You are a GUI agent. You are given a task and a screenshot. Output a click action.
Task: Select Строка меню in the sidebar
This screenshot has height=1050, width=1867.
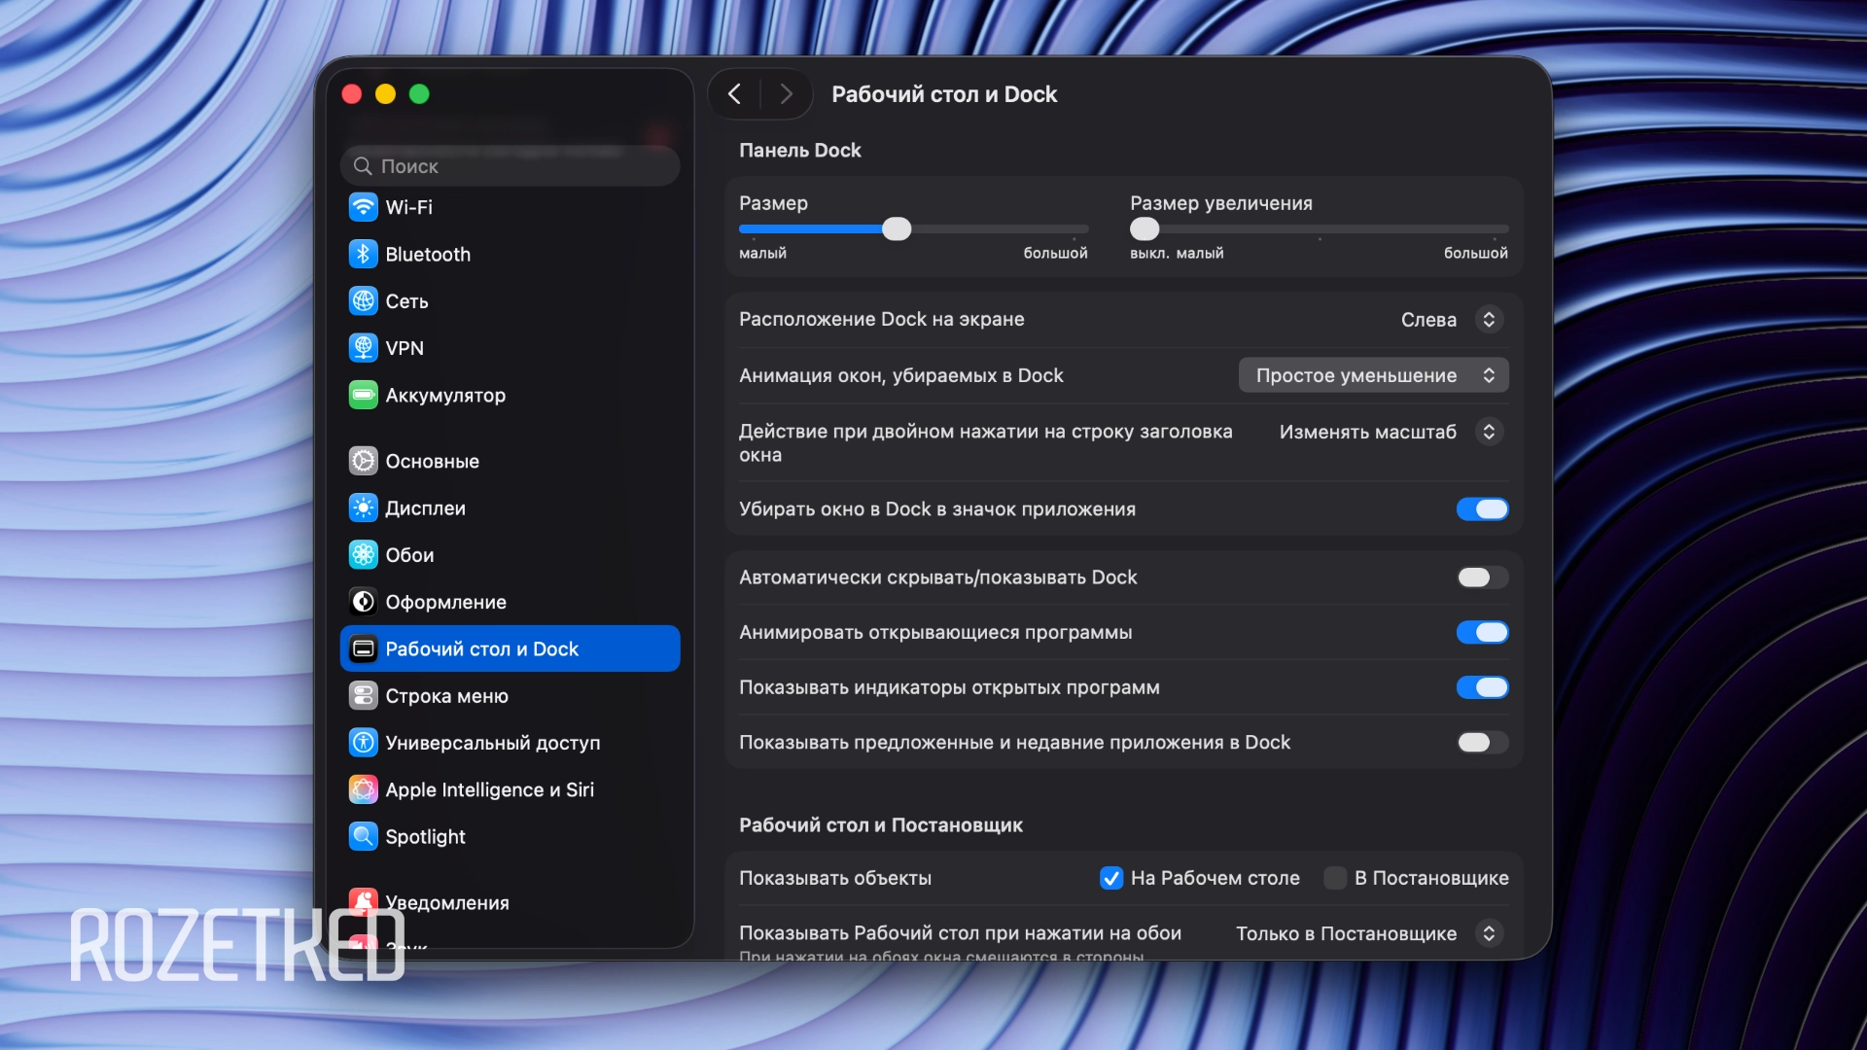pyautogui.click(x=446, y=696)
